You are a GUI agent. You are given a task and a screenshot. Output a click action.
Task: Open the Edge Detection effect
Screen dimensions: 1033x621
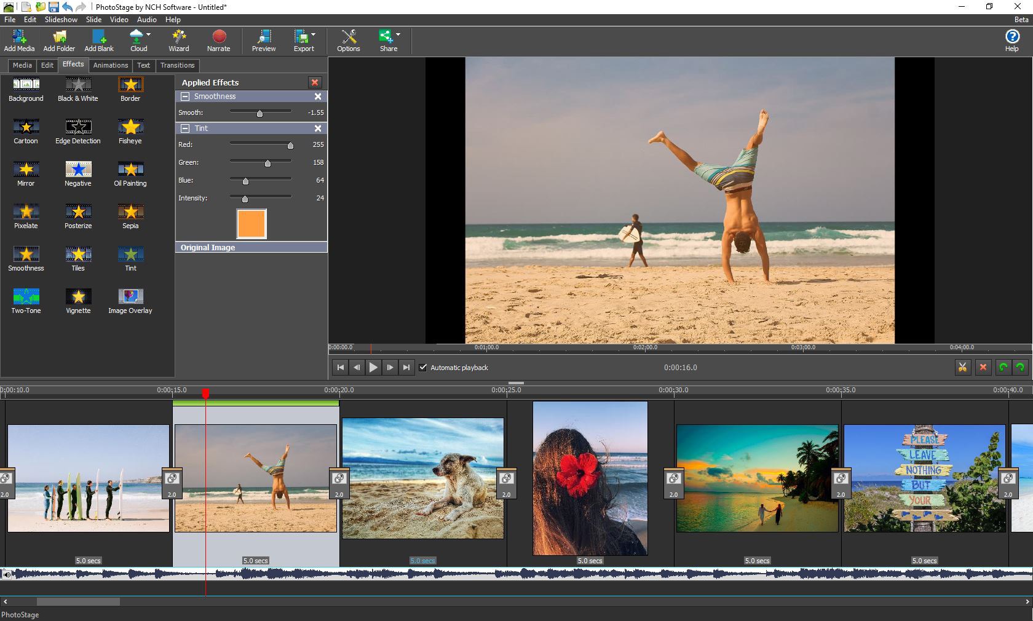pyautogui.click(x=77, y=129)
